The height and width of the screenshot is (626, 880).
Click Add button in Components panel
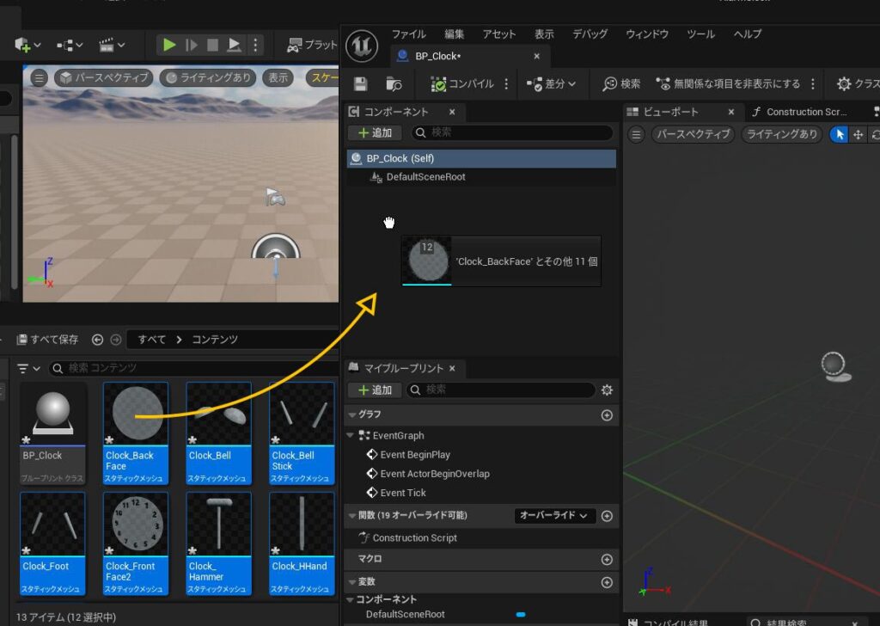pos(375,132)
